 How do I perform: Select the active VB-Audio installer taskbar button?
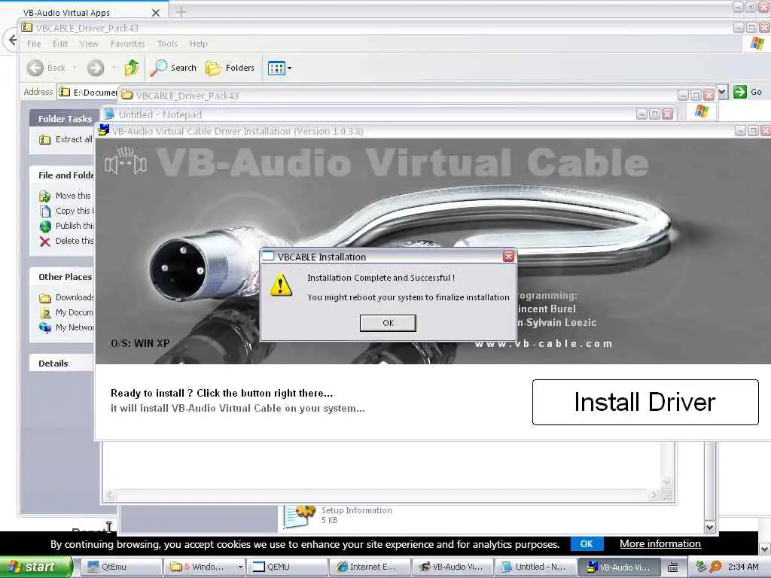click(x=618, y=567)
